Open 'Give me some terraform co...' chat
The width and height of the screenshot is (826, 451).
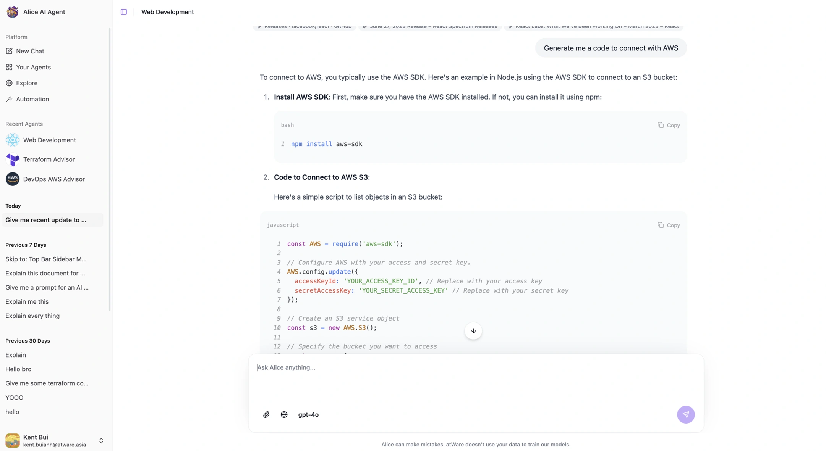[47, 383]
